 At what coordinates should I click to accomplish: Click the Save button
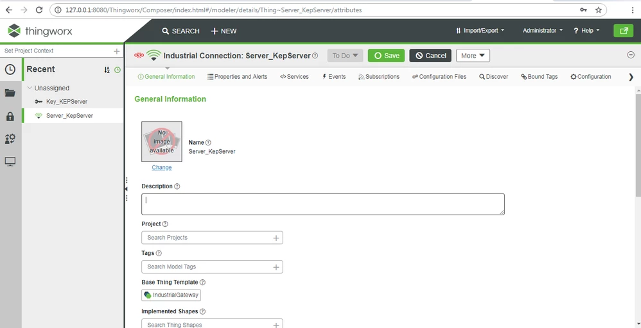tap(386, 56)
